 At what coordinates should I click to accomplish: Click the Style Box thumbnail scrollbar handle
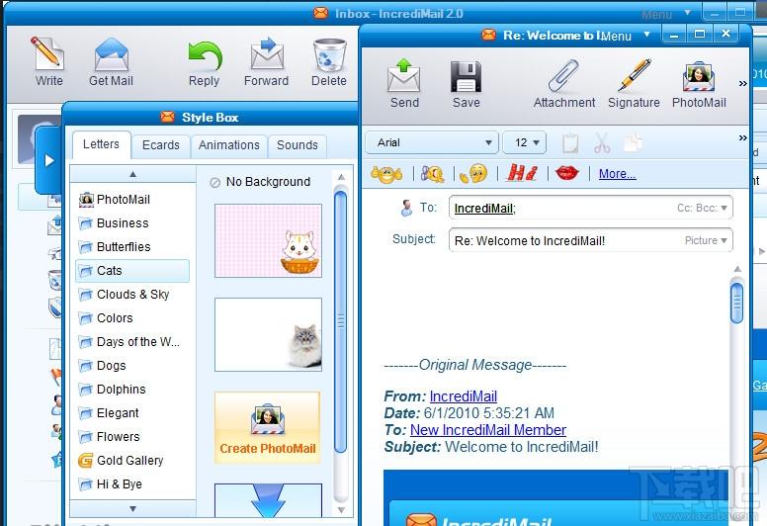[x=341, y=321]
